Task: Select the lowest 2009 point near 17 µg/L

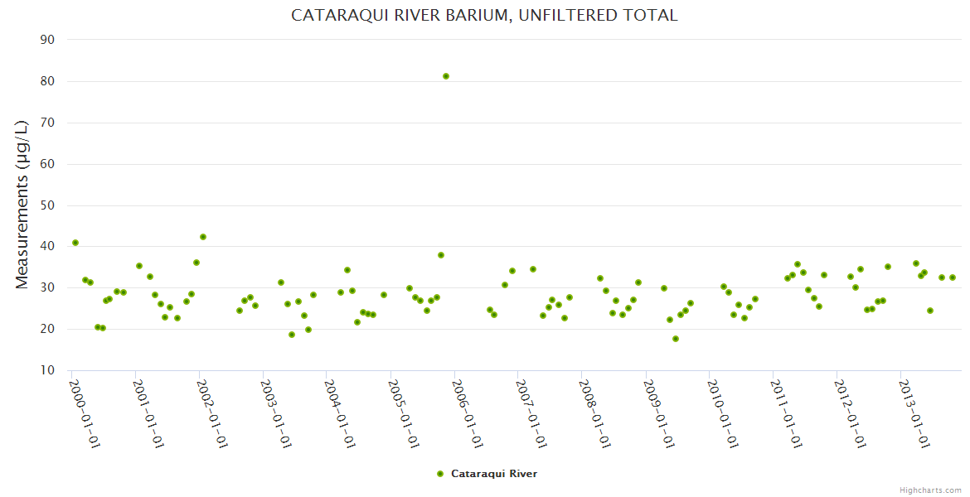Action: 676,339
